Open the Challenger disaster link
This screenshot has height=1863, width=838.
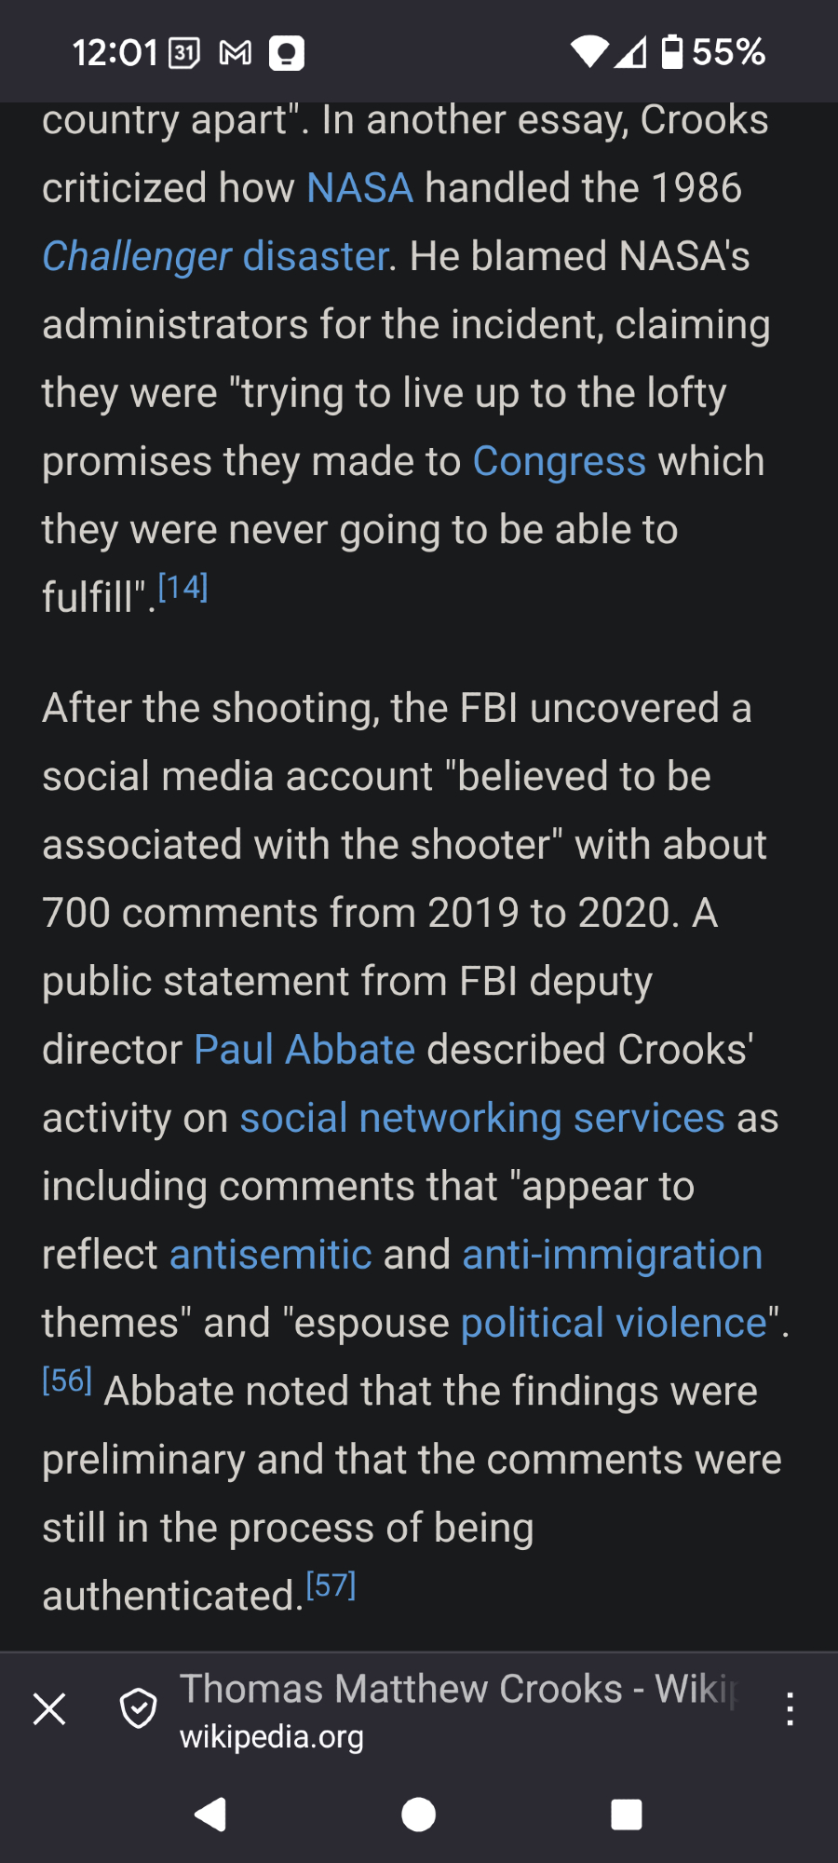215,256
